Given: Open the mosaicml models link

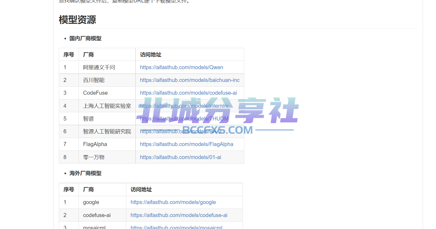Looking at the screenshot, I should tap(176, 227).
